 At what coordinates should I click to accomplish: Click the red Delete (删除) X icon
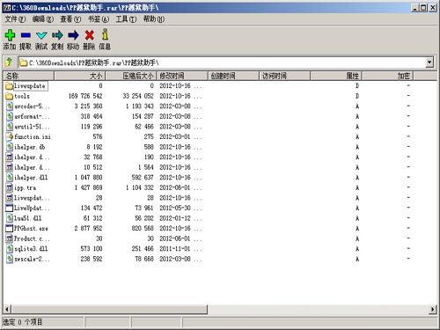(89, 35)
